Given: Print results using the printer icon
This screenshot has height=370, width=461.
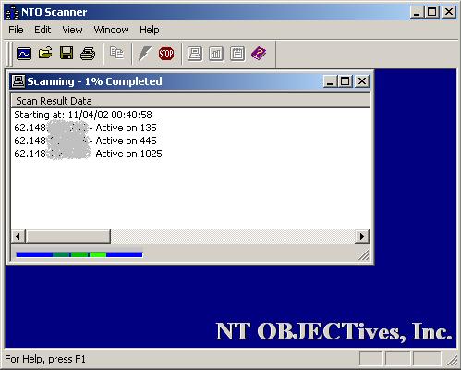Looking at the screenshot, I should (x=88, y=54).
